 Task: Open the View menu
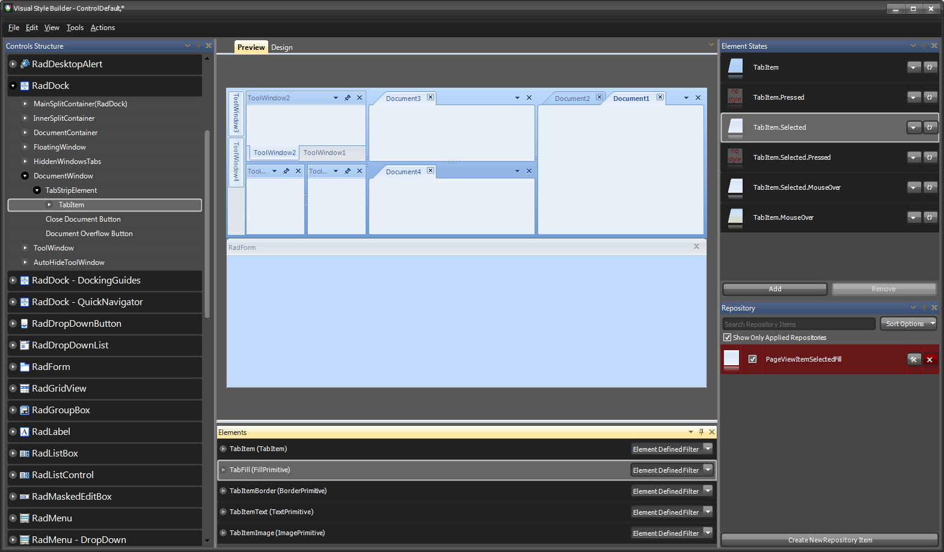point(52,28)
